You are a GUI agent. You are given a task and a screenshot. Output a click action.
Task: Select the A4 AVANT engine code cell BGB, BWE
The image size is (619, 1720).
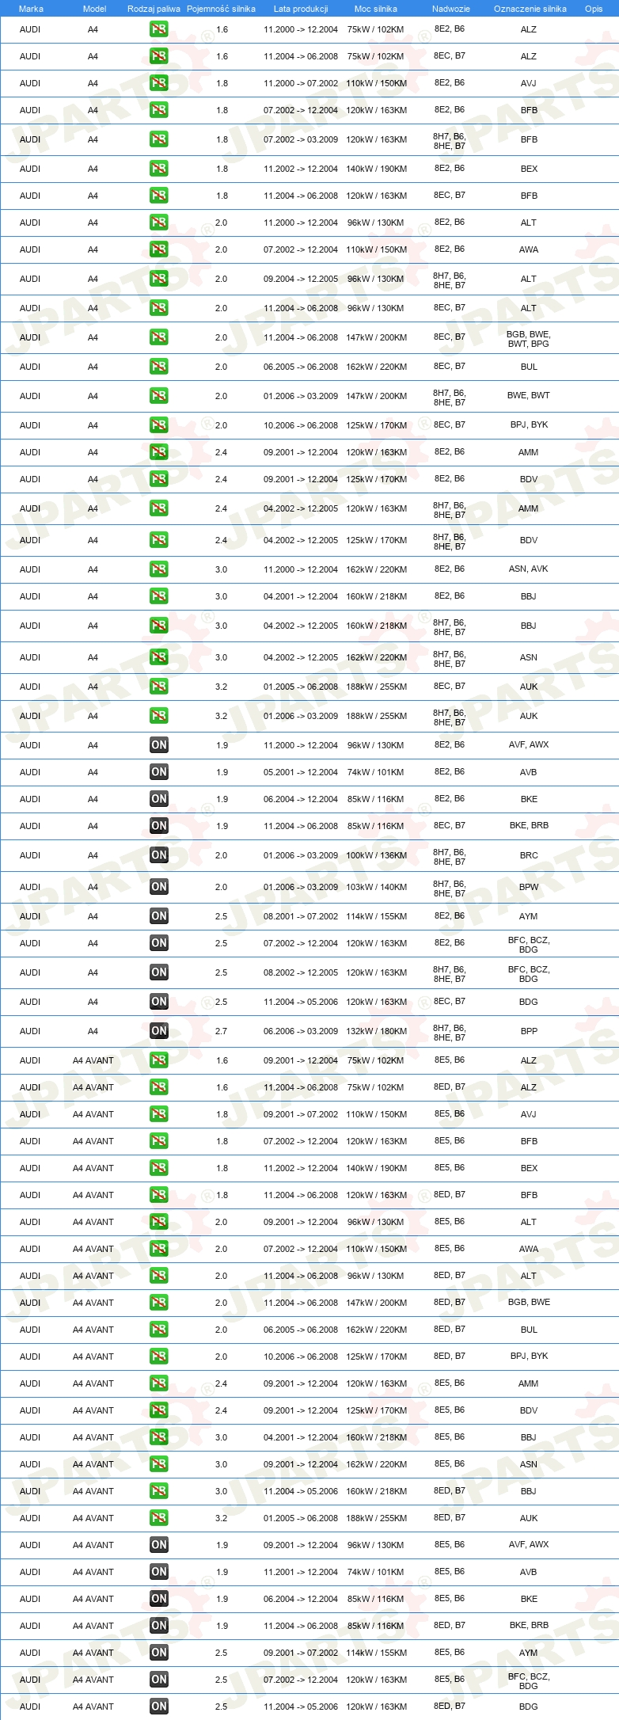point(529,1302)
